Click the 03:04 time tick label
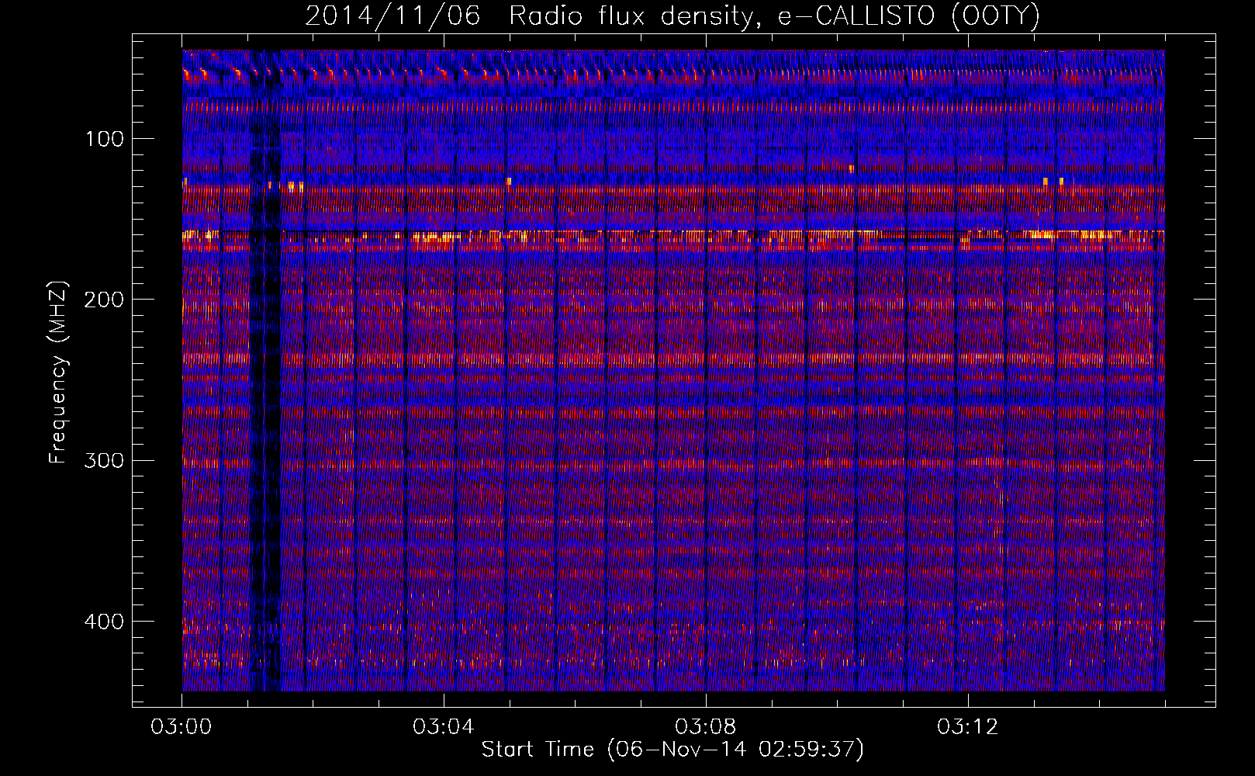This screenshot has height=776, width=1255. point(444,727)
